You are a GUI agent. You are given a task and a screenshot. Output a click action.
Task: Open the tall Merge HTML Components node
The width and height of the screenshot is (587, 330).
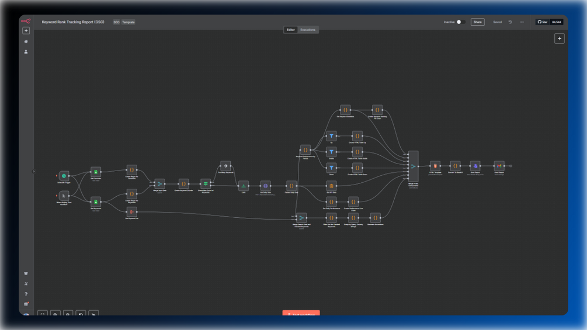[x=414, y=166]
